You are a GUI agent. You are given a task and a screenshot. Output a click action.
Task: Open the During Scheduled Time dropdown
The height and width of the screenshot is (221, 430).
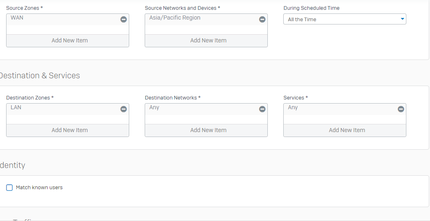coord(344,19)
